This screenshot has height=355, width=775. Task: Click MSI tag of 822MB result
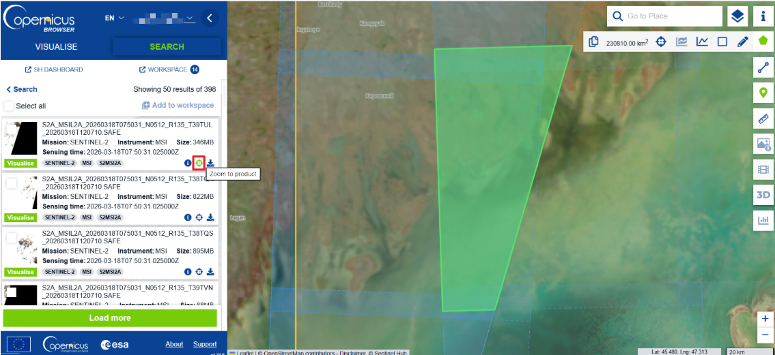(x=87, y=217)
